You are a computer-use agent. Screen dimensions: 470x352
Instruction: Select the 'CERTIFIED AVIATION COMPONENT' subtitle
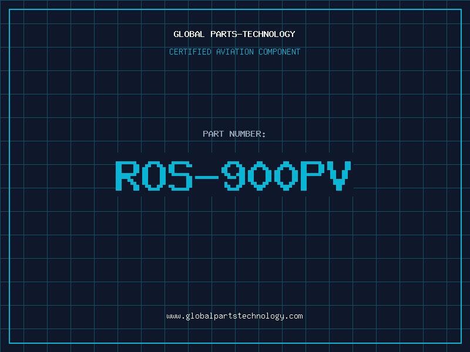(x=234, y=52)
